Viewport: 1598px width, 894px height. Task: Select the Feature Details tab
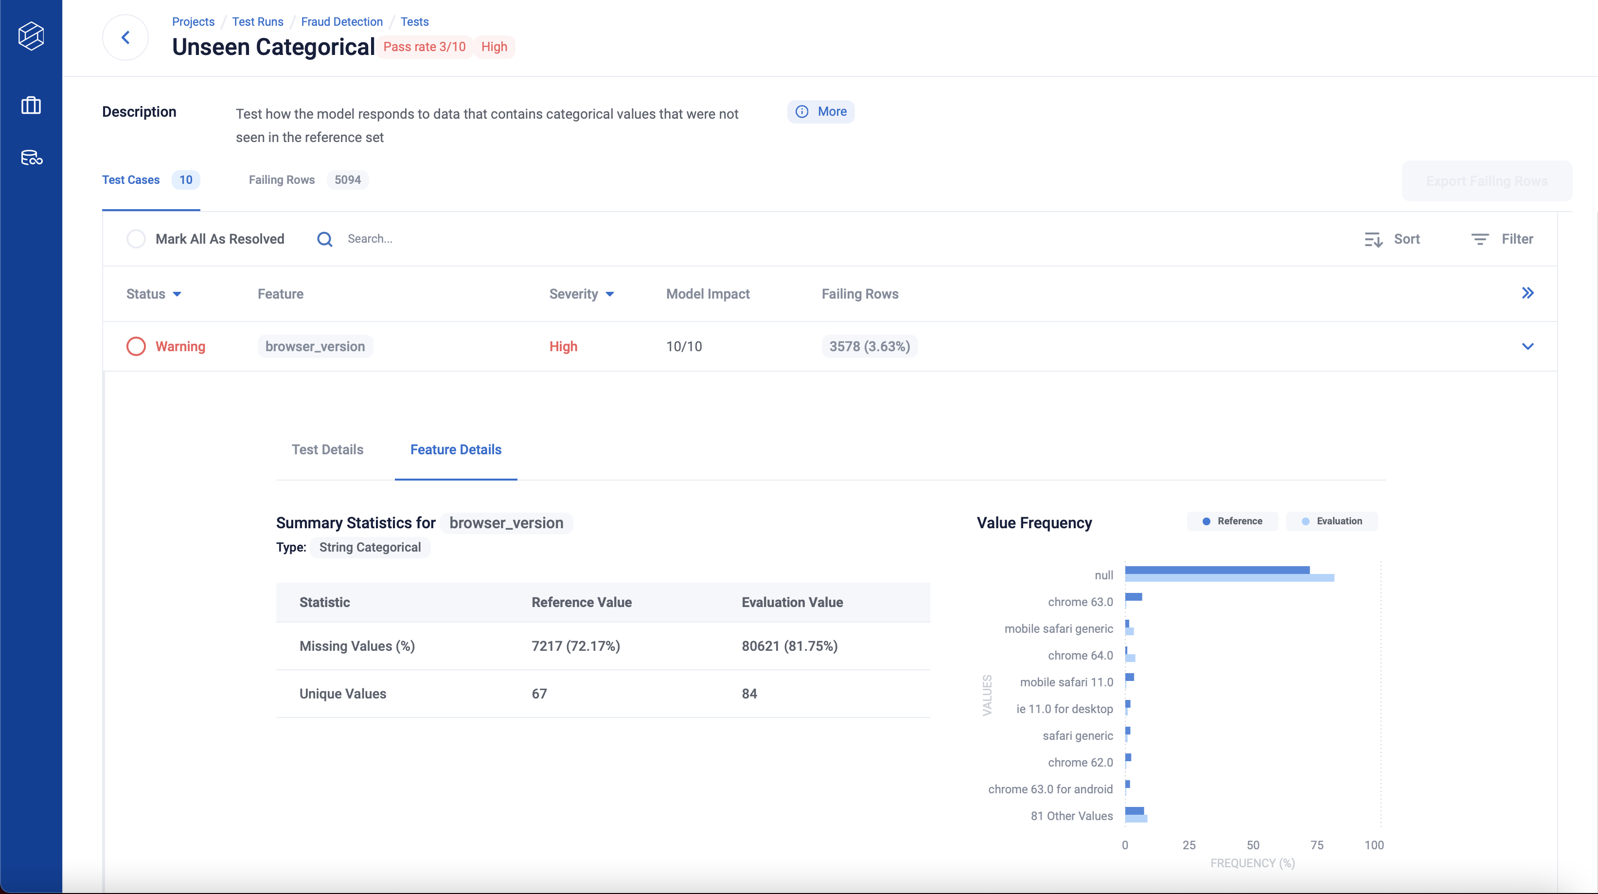pos(456,450)
